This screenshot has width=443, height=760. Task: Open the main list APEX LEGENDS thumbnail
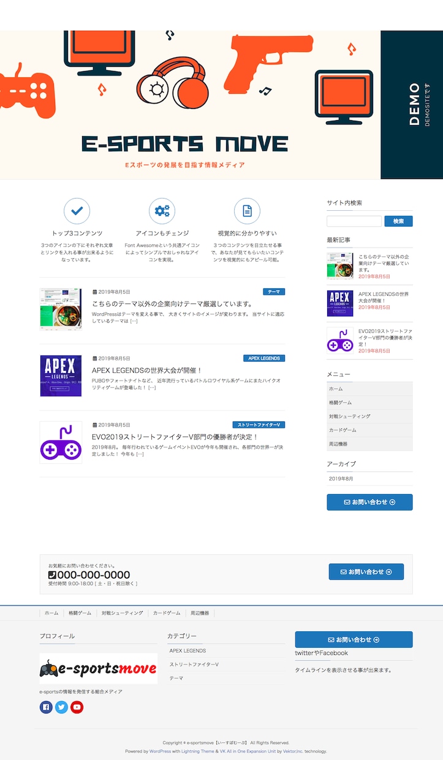[61, 376]
